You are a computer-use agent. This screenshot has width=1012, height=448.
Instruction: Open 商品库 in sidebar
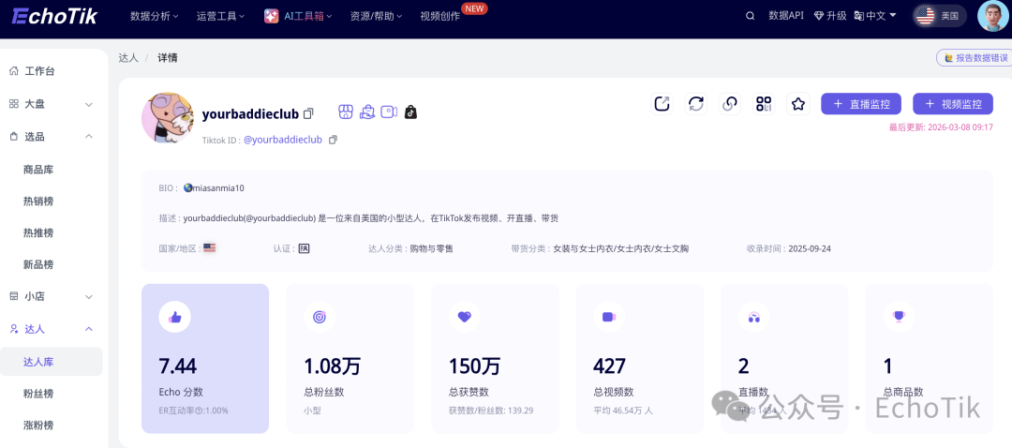[38, 170]
